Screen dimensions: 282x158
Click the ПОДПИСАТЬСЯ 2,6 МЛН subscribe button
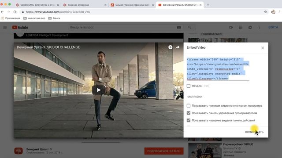point(164,151)
